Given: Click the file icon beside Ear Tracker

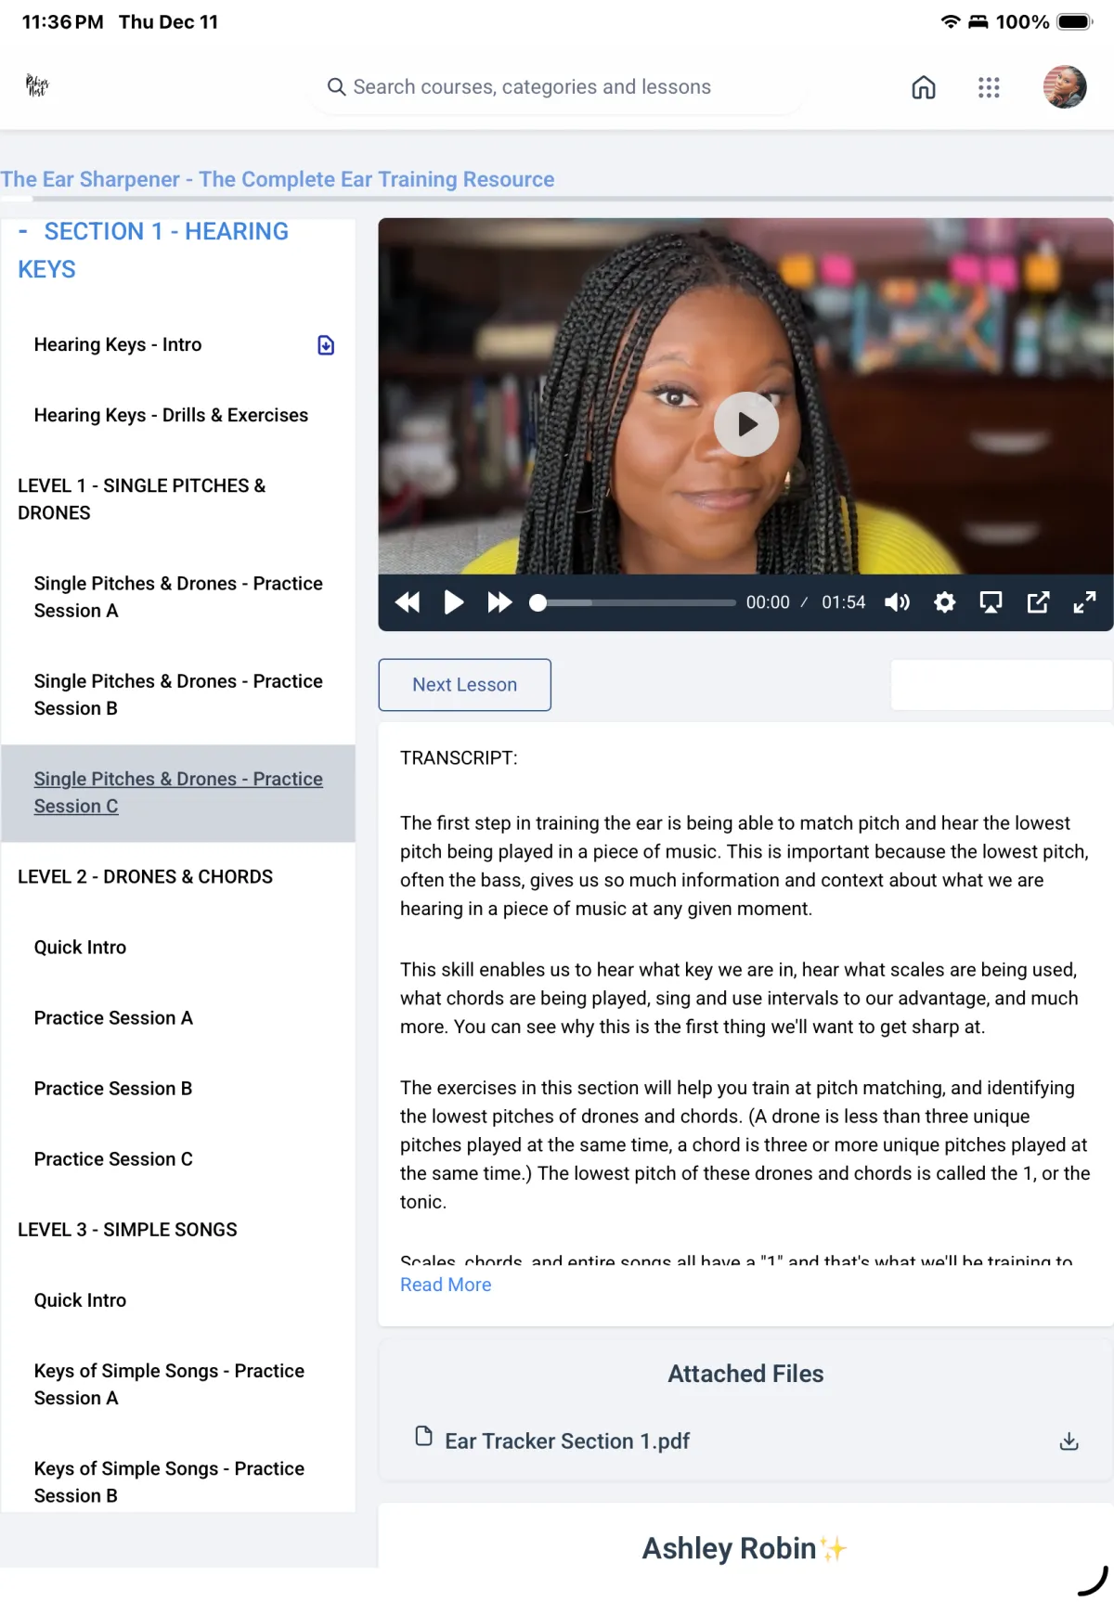Looking at the screenshot, I should click(423, 1437).
